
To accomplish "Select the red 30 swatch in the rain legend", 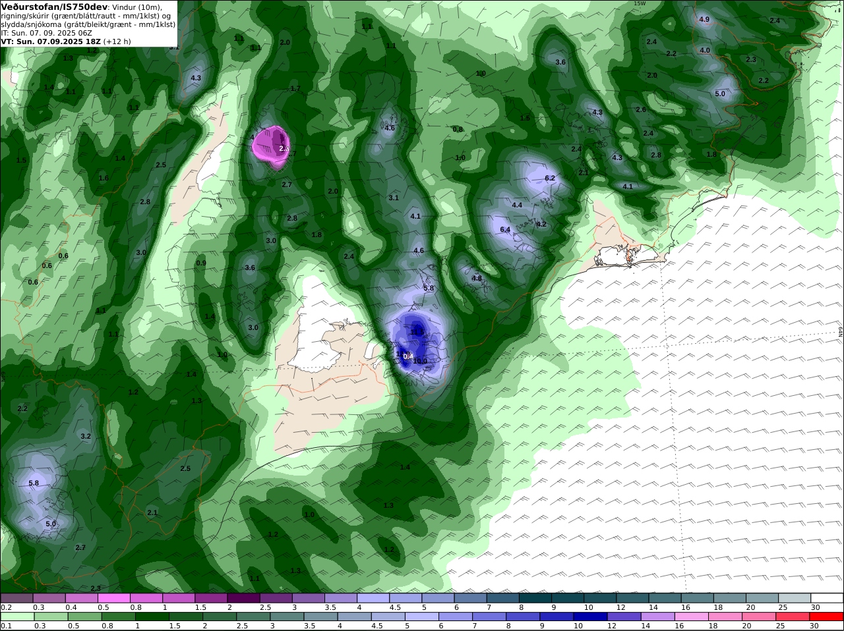I will point(827,617).
